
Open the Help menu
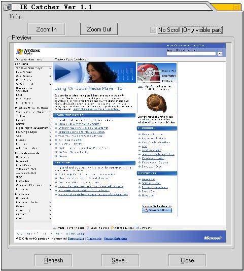(16, 17)
